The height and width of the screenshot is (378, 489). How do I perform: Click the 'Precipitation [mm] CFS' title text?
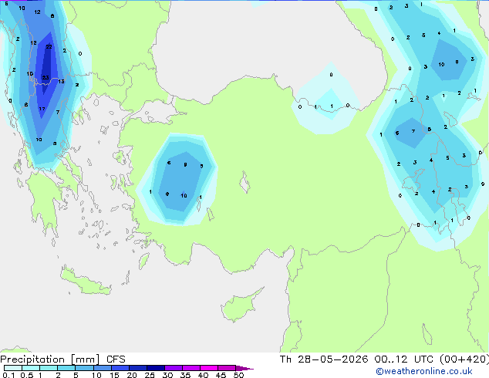62,359
